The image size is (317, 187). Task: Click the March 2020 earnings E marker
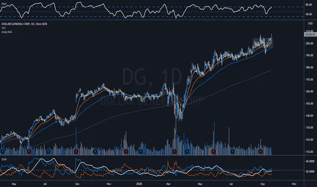pyautogui.click(x=174, y=151)
